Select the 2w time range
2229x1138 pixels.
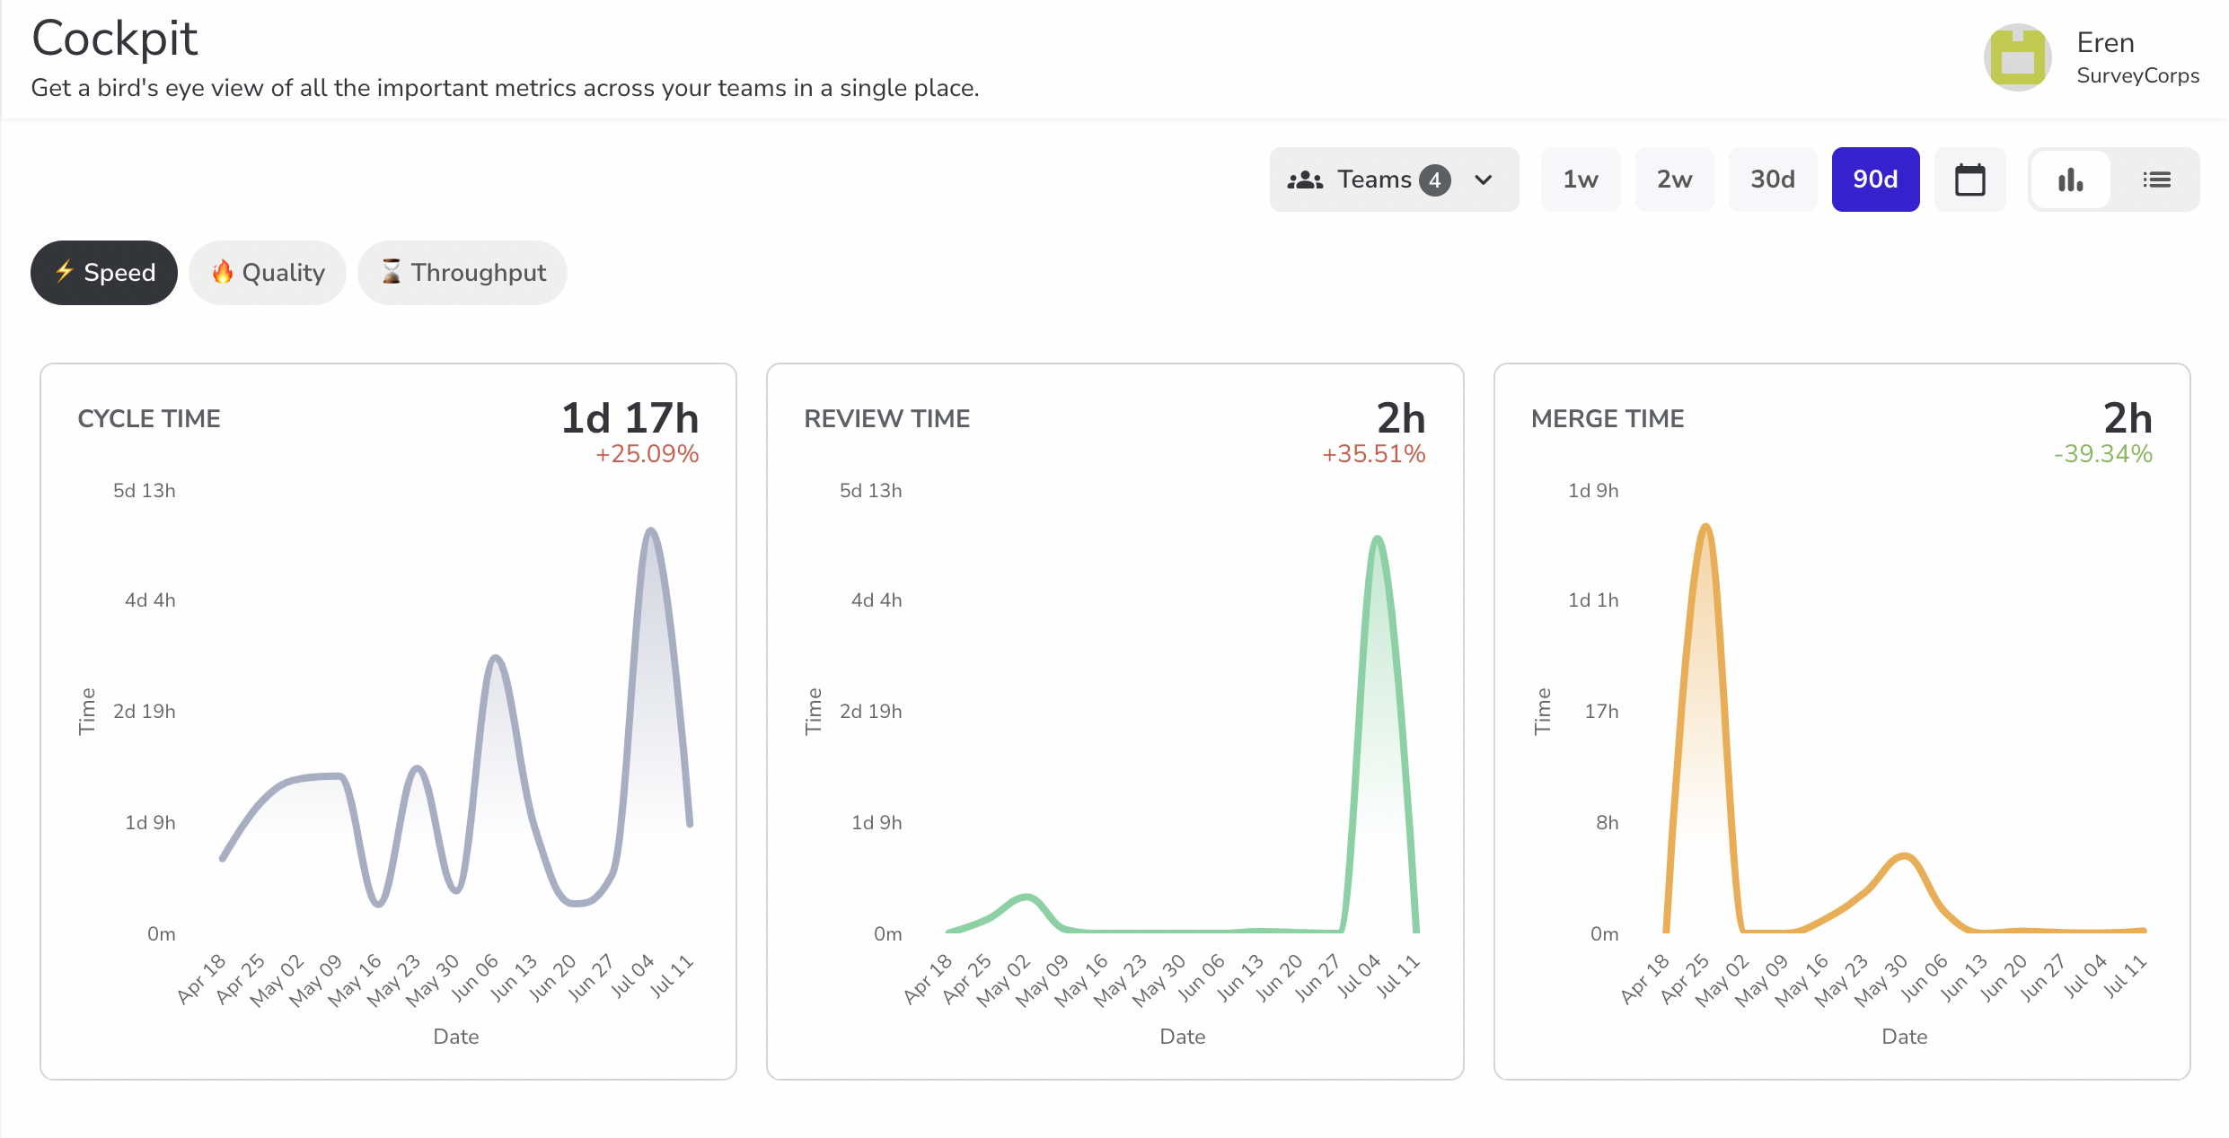[1674, 179]
